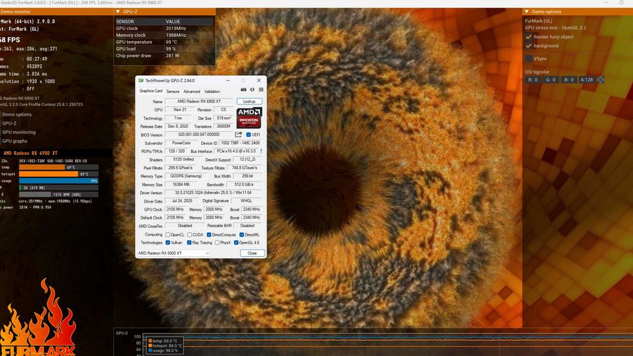Toggle the OpenGL 4.6 checkbox
Viewport: 633px width, 356px height.
(236, 243)
